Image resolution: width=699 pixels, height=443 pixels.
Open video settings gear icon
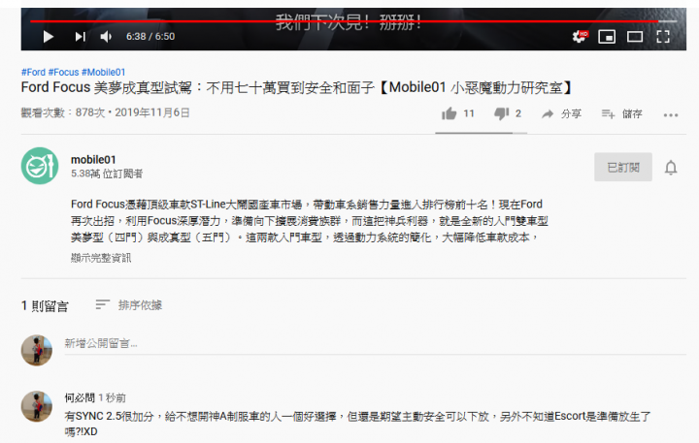point(580,37)
